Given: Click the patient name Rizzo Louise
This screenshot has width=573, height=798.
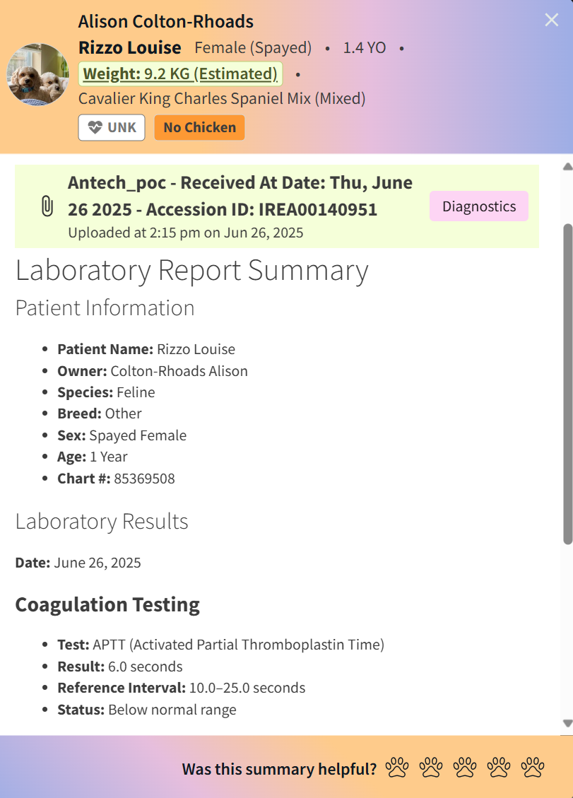Looking at the screenshot, I should coord(129,47).
